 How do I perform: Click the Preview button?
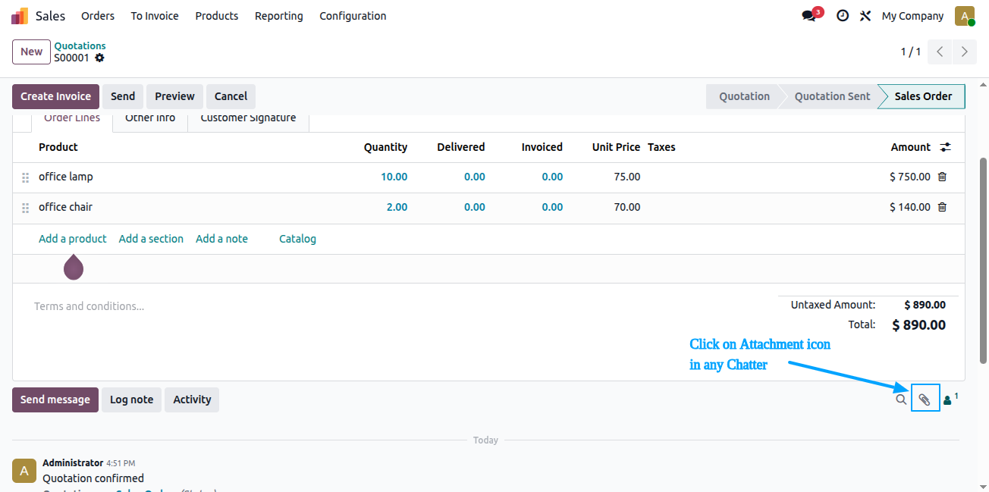coord(175,96)
